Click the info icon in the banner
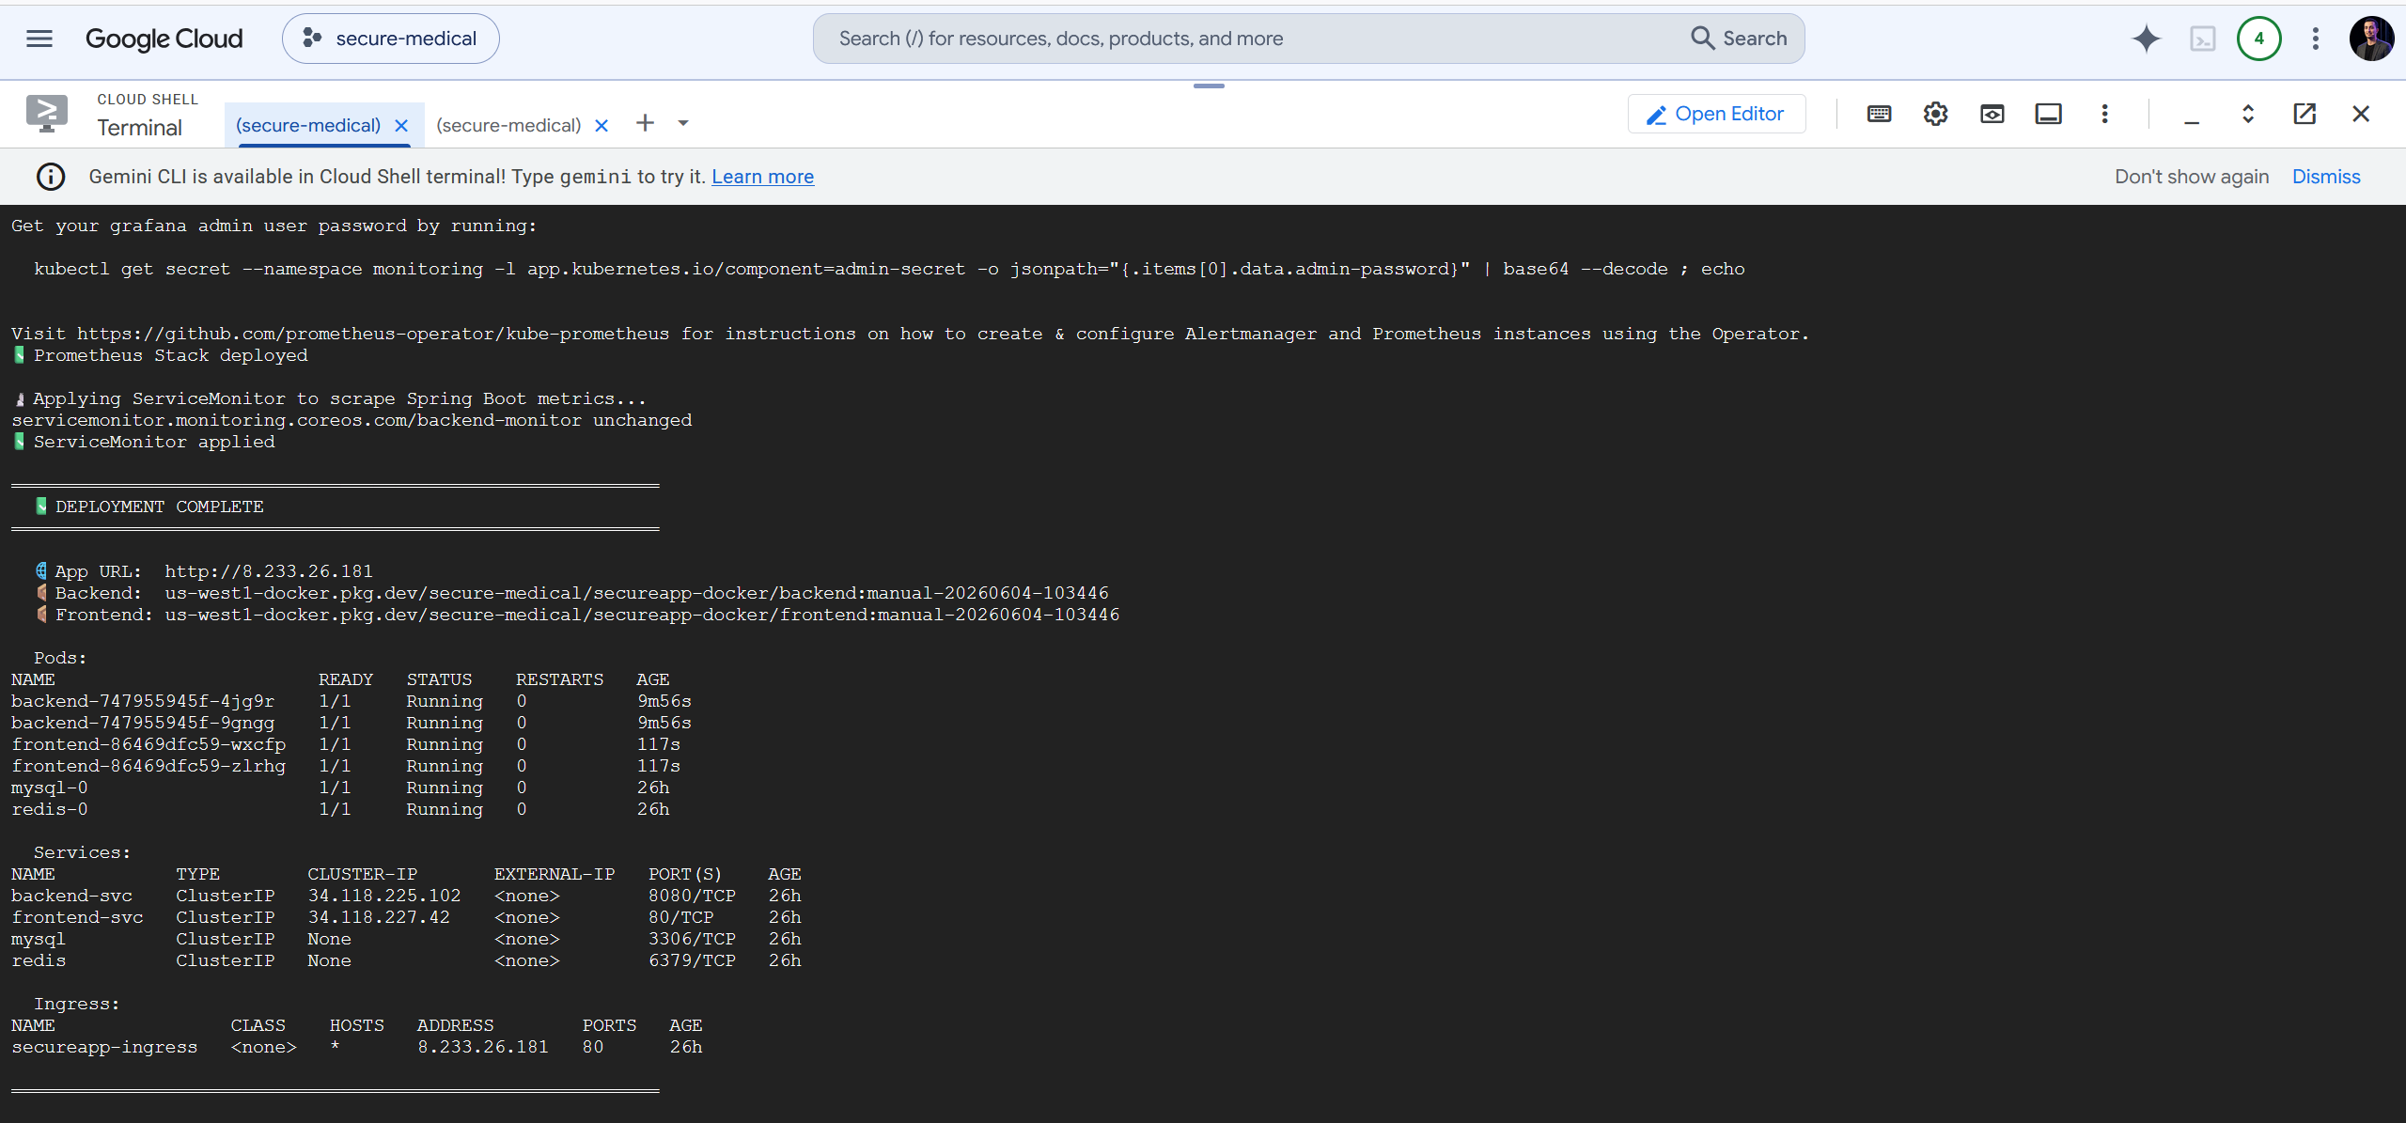Viewport: 2406px width, 1123px height. 51,177
